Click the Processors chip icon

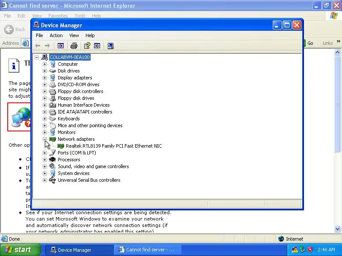click(x=53, y=160)
